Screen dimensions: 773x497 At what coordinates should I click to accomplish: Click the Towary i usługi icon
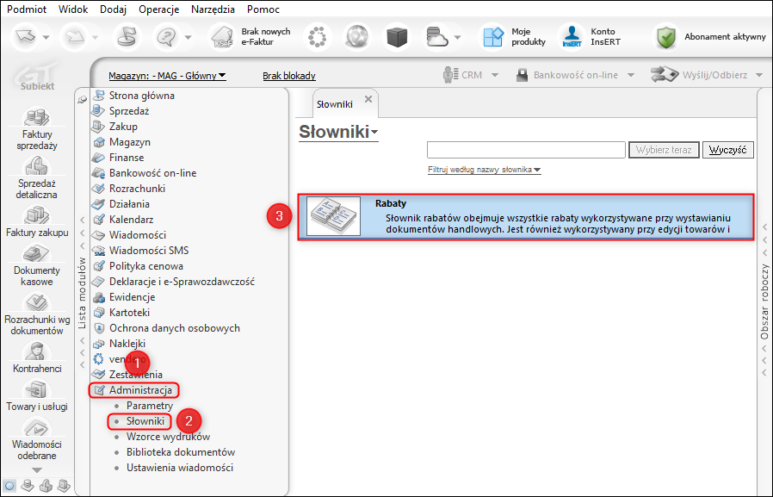[x=37, y=389]
